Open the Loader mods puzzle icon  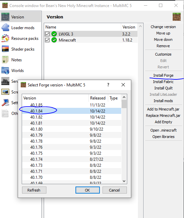[5, 27]
